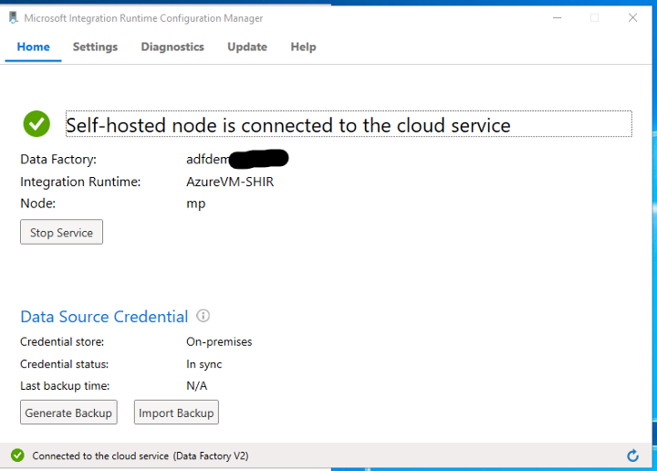Click the On-premises credential store value
This screenshot has width=657, height=471.
(x=219, y=341)
